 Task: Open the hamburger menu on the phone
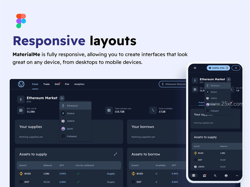(195, 68)
